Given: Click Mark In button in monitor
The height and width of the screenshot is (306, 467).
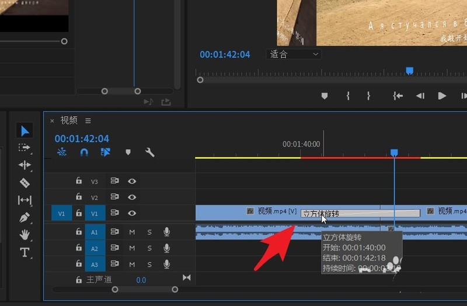Looking at the screenshot, I should 348,96.
